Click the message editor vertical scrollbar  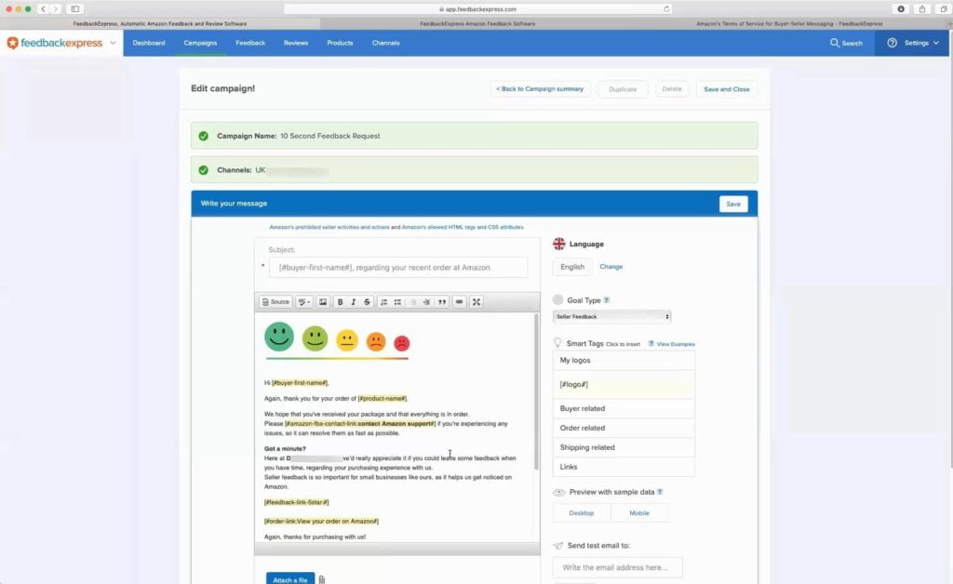point(536,392)
